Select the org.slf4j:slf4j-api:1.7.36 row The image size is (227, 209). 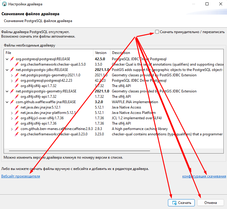pyautogui.click(x=114, y=123)
